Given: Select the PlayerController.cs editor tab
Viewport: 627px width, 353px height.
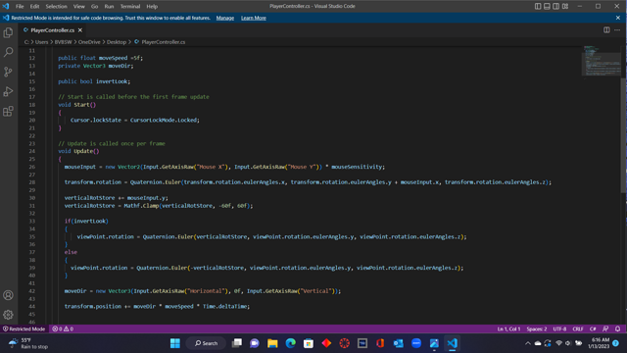Looking at the screenshot, I should coord(52,30).
